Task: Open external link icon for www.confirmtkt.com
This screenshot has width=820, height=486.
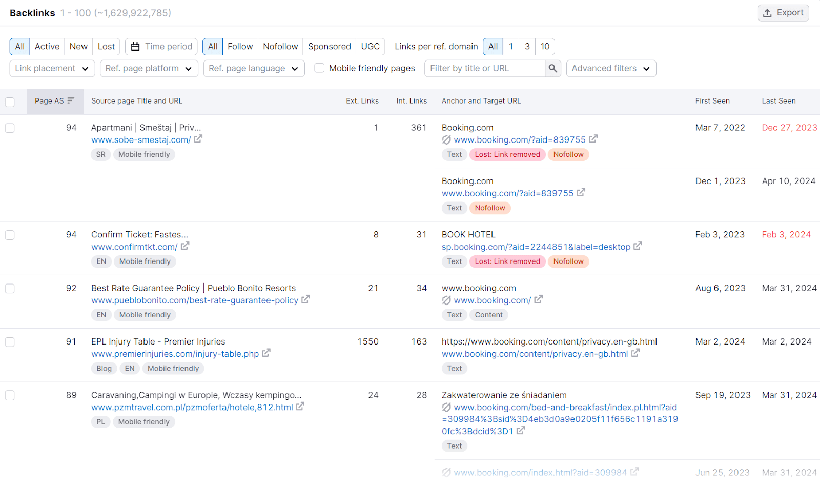Action: coord(185,246)
